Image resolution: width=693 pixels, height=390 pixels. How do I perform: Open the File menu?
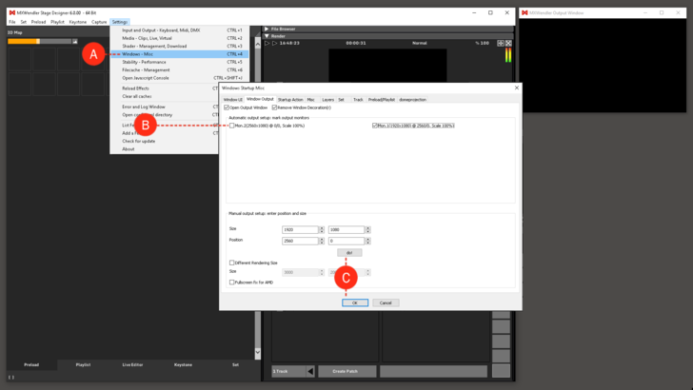tap(12, 22)
